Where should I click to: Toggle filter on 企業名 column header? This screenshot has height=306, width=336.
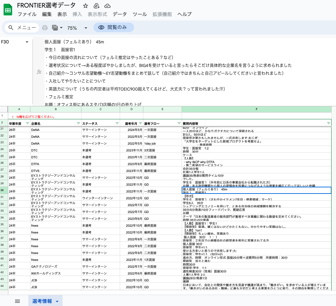coord(78,123)
